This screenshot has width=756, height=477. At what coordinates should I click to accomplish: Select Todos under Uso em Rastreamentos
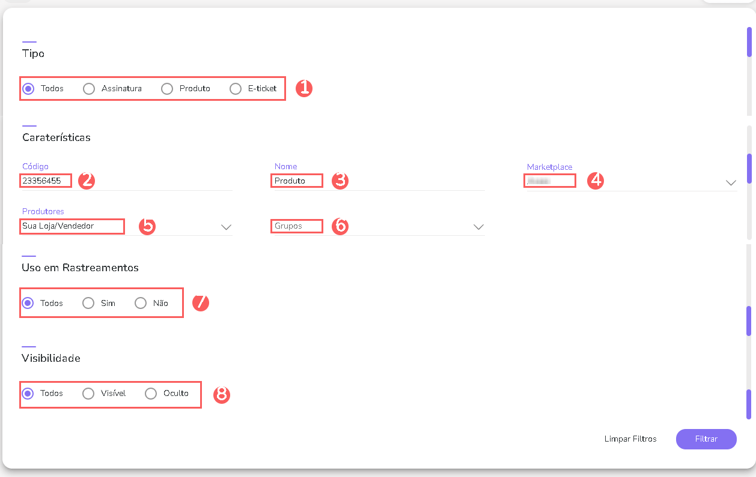click(28, 303)
